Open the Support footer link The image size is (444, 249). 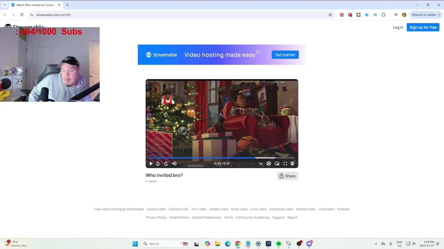pos(278,218)
